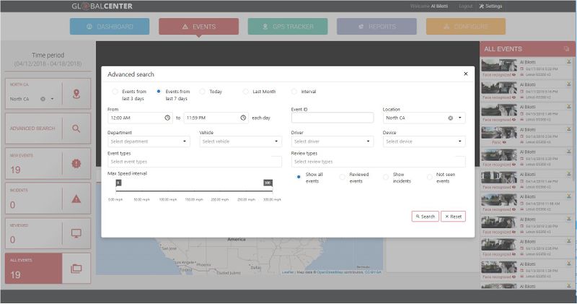This screenshot has height=304, width=577.
Task: Select 'Events from last 3 days' option
Action: click(115, 92)
